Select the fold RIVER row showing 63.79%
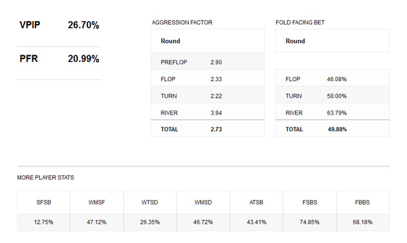This screenshot has height=243, width=407. pyautogui.click(x=332, y=112)
